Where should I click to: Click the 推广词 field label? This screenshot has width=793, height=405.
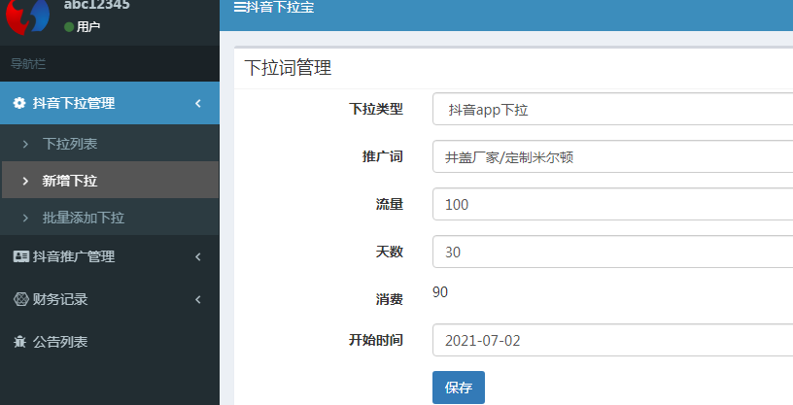pyautogui.click(x=382, y=156)
